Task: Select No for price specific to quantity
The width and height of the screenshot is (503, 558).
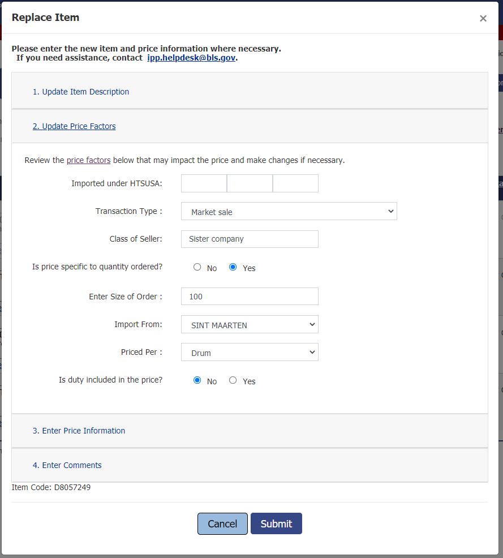Action: click(x=197, y=267)
